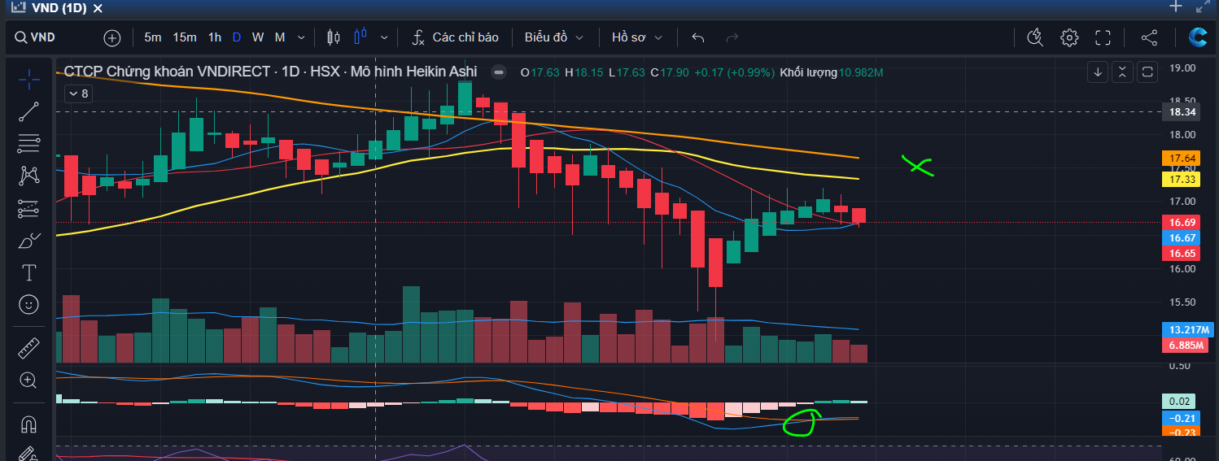Choose the XABCD pattern drawing tool
The image size is (1219, 461).
(29, 174)
